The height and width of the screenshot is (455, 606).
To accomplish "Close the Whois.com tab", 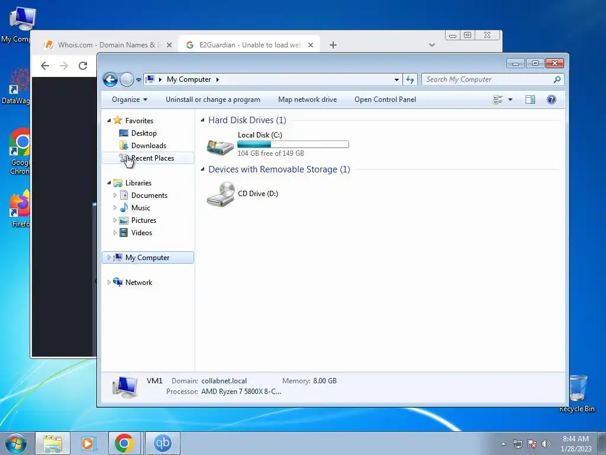I will (169, 45).
